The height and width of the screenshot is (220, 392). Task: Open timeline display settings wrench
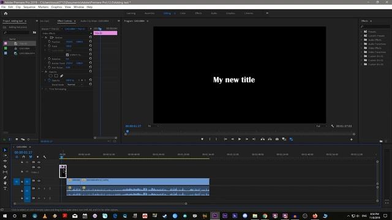45,157
